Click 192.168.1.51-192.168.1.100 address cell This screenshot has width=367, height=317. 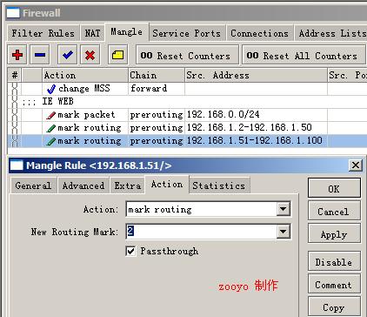click(x=255, y=140)
